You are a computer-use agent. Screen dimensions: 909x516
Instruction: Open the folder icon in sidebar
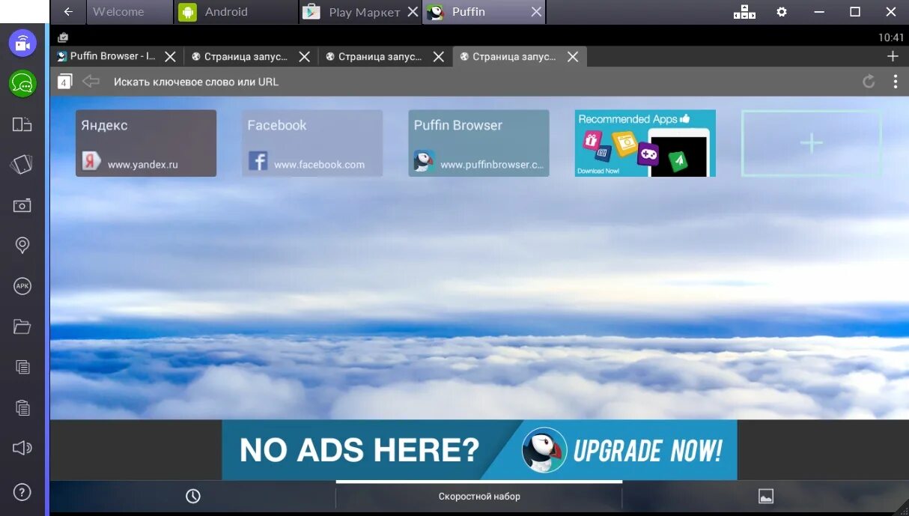point(22,327)
